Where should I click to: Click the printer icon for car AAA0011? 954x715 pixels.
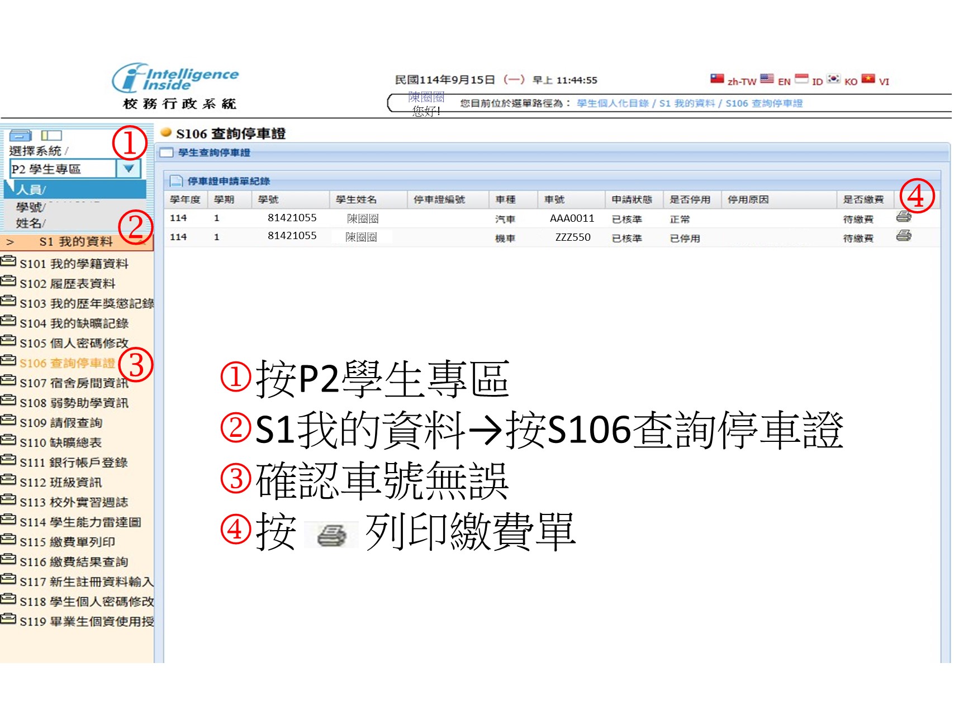pyautogui.click(x=903, y=217)
